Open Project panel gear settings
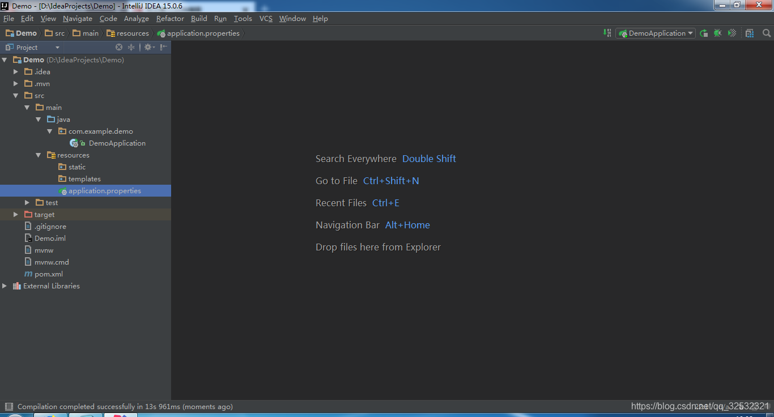 point(148,47)
